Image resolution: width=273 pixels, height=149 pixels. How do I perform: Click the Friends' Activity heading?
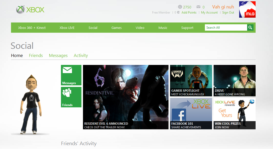(x=79, y=143)
